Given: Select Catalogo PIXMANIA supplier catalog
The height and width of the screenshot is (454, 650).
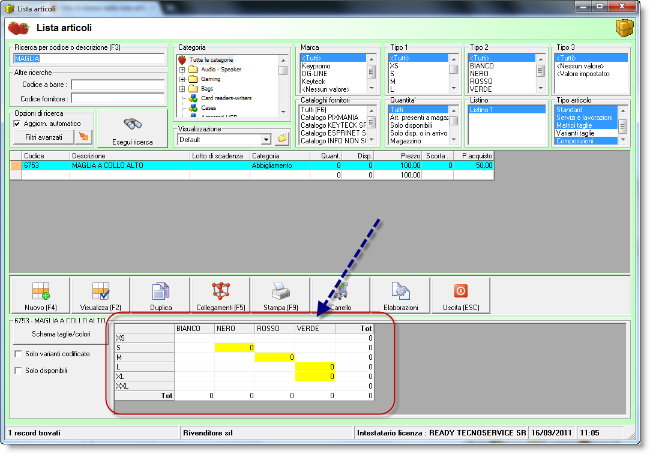Looking at the screenshot, I should pos(330,118).
